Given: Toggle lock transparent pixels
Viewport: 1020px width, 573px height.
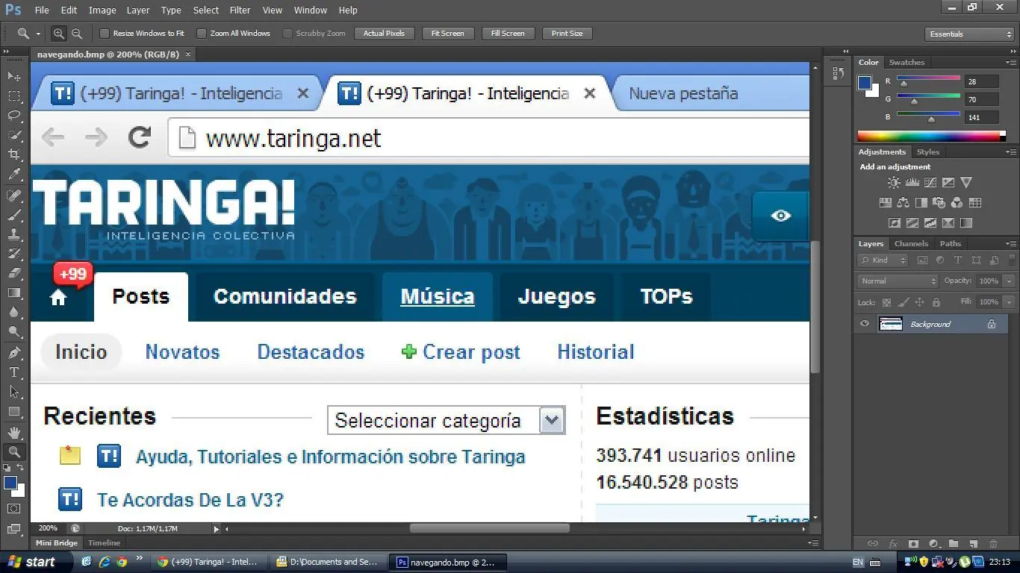Looking at the screenshot, I should (x=886, y=302).
